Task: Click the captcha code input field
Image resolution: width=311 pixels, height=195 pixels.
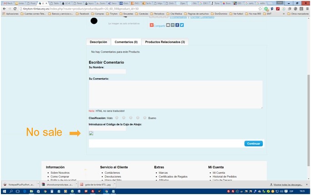Action: [107, 129]
